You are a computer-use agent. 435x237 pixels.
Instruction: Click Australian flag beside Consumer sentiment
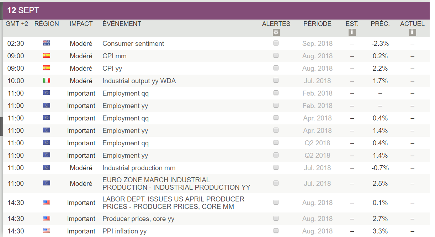tap(47, 43)
